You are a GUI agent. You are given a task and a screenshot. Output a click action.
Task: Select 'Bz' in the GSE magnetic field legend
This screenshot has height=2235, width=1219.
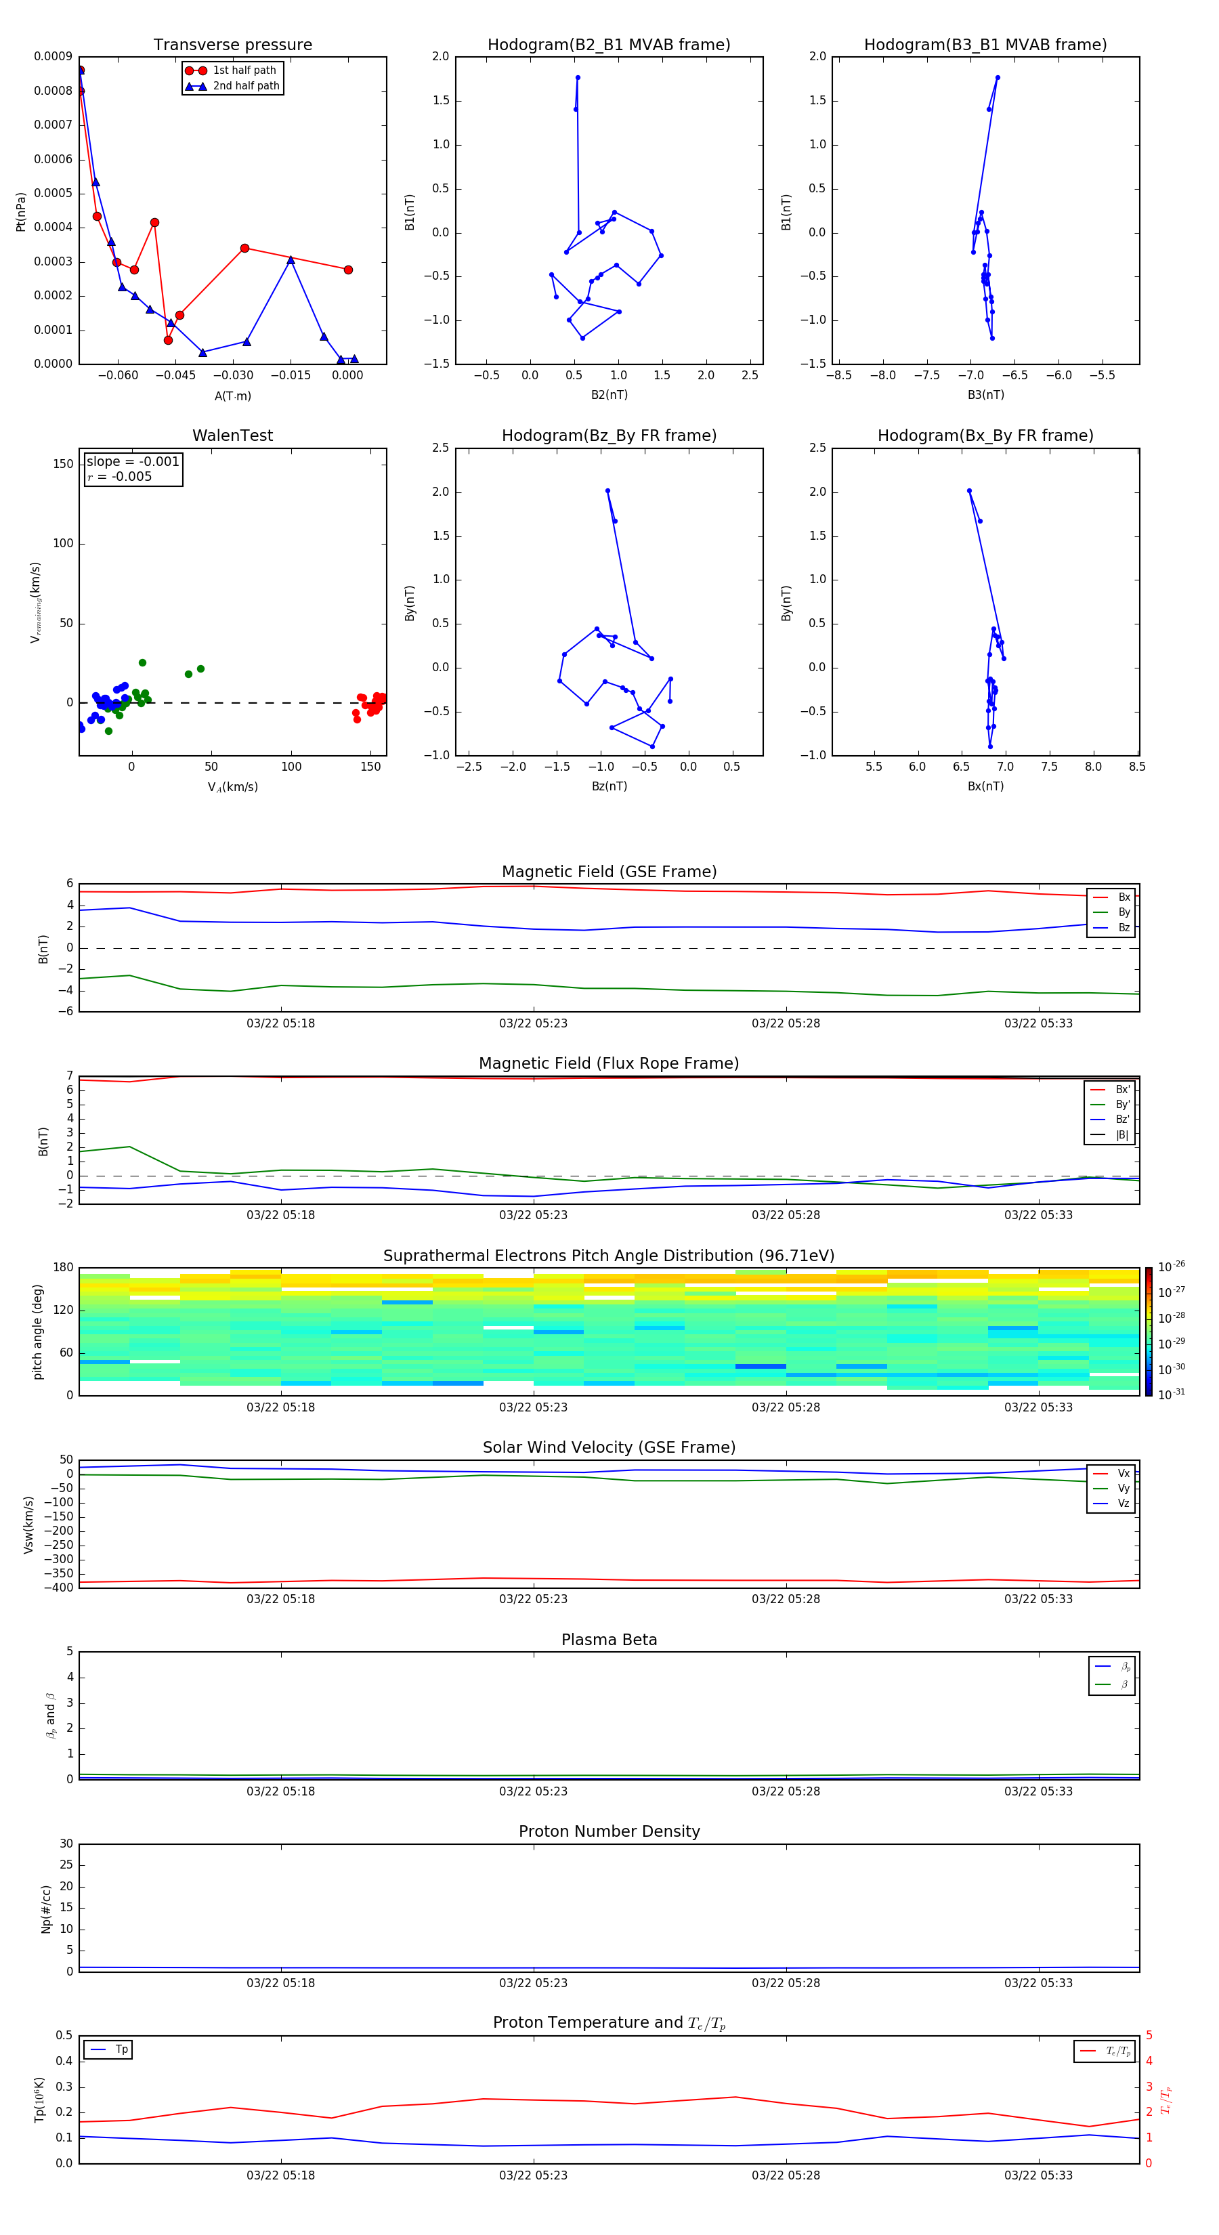[1112, 927]
